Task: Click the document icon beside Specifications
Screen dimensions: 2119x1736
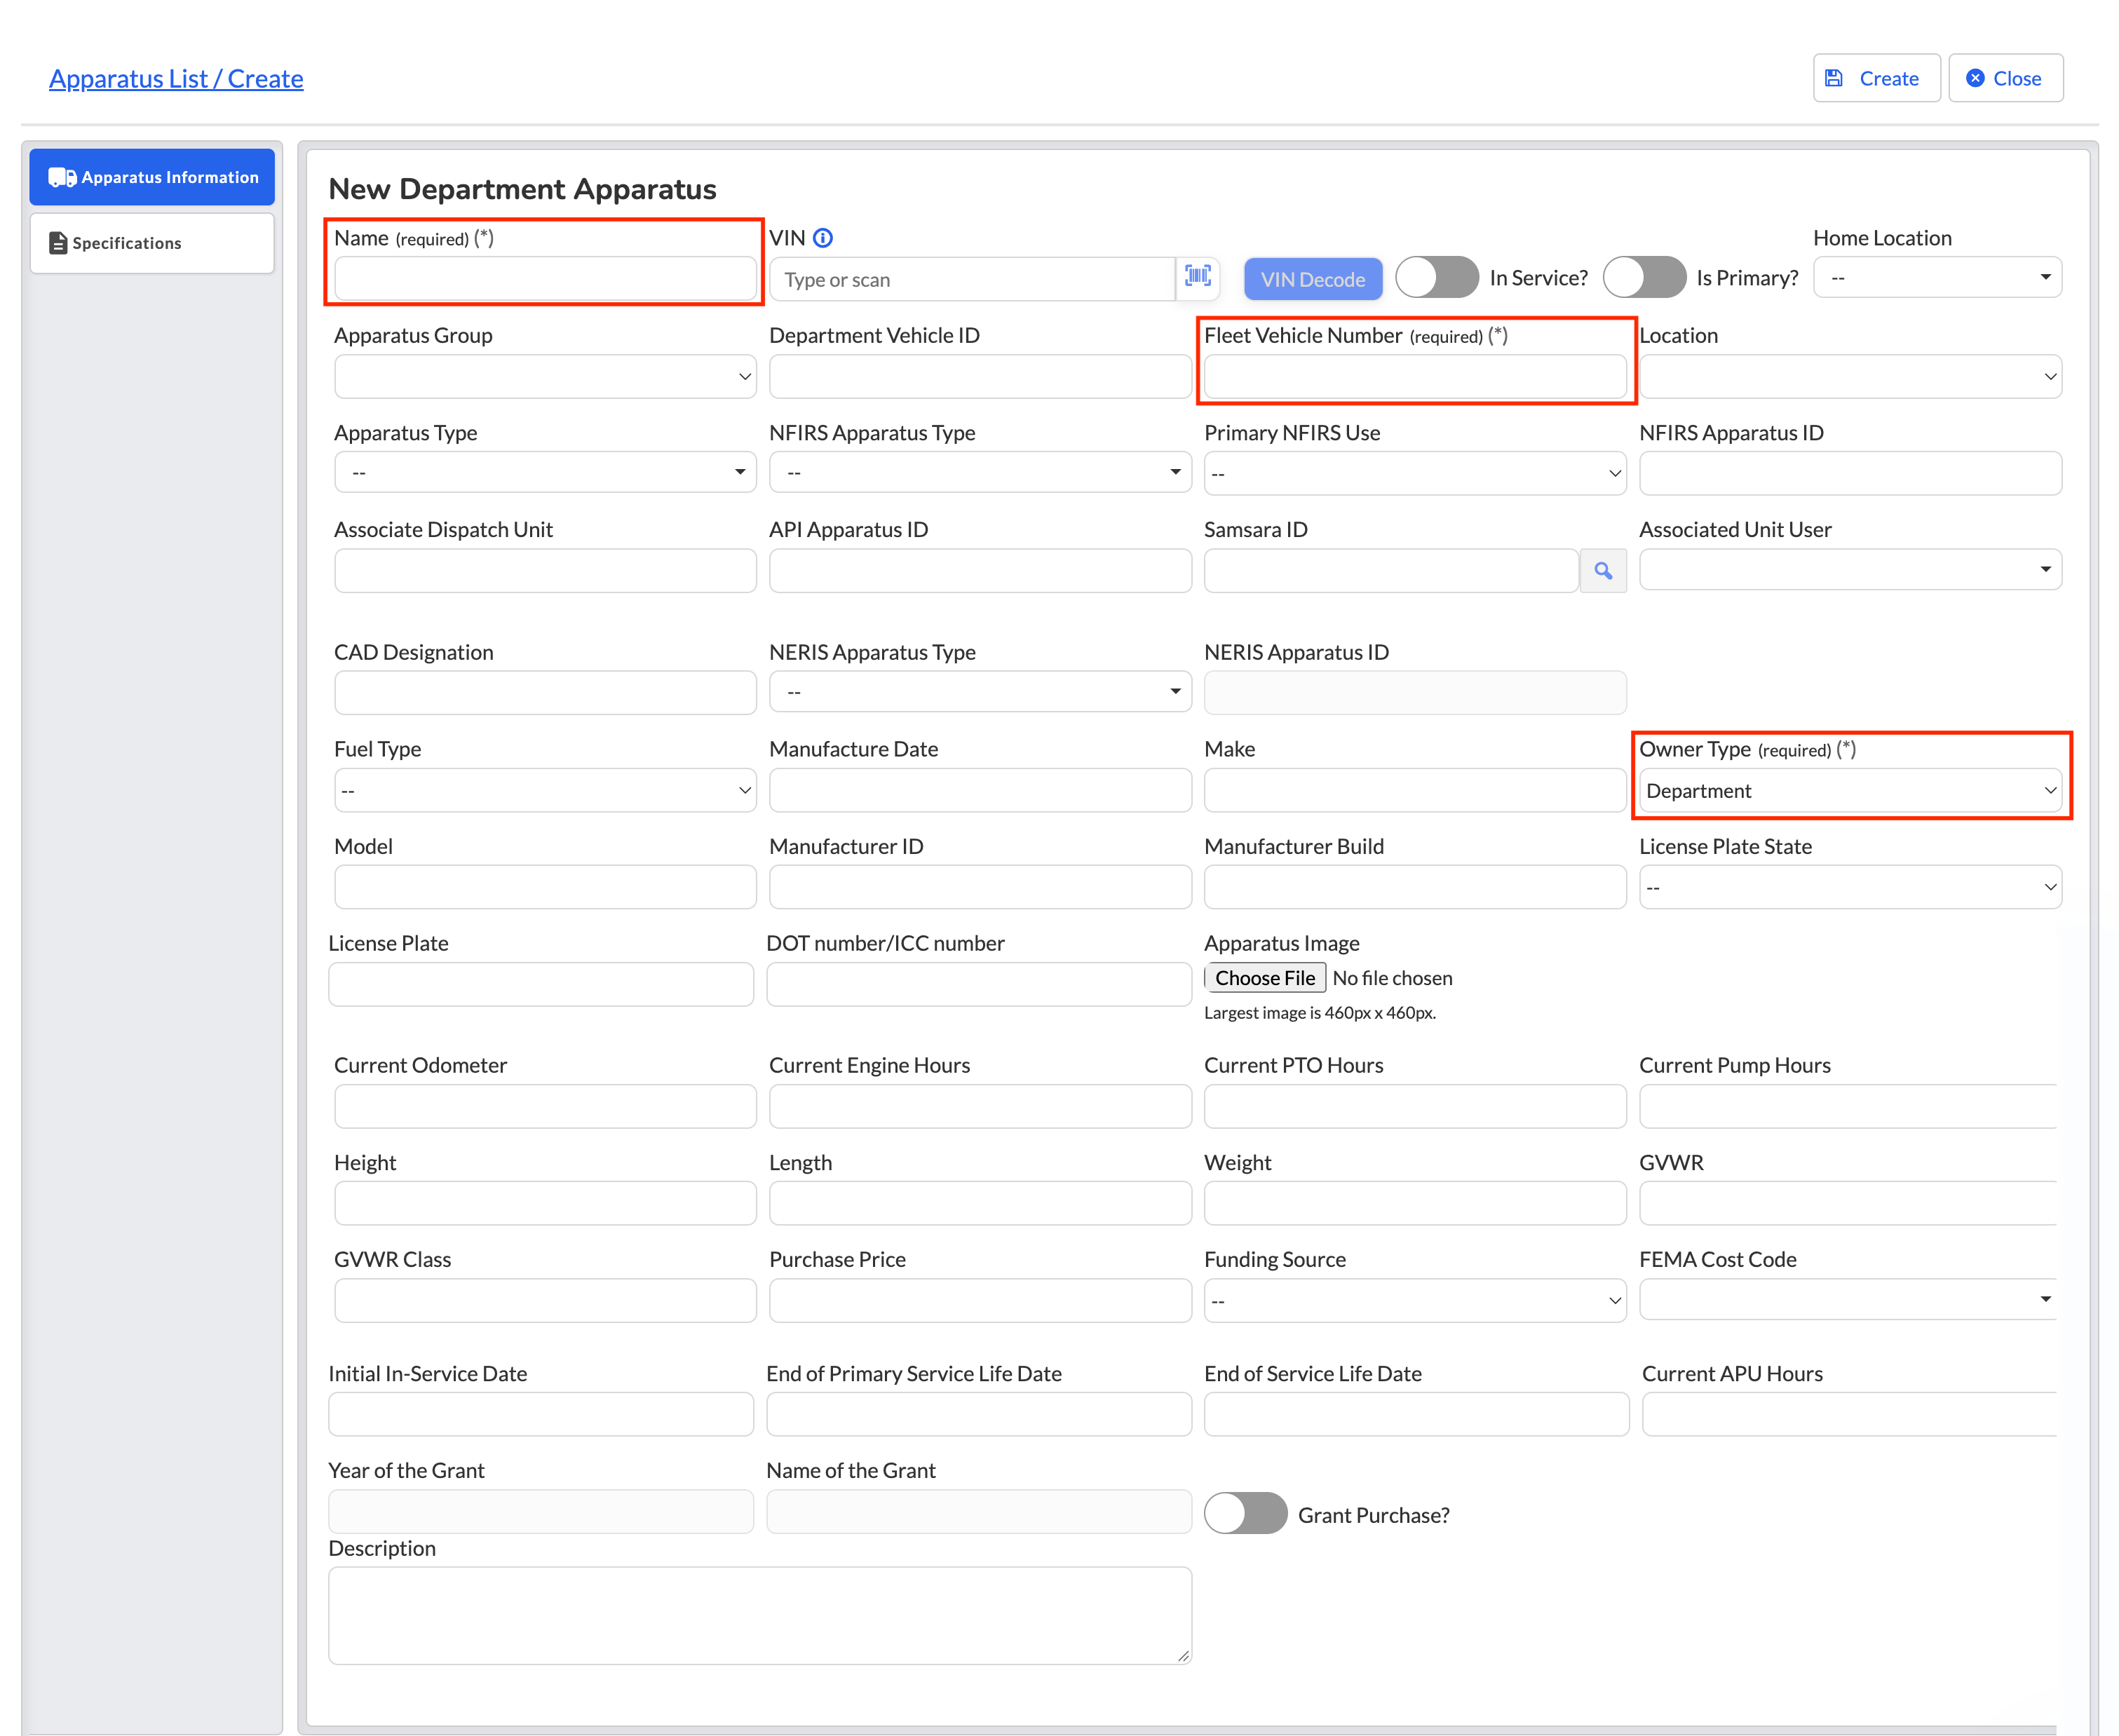Action: click(58, 243)
